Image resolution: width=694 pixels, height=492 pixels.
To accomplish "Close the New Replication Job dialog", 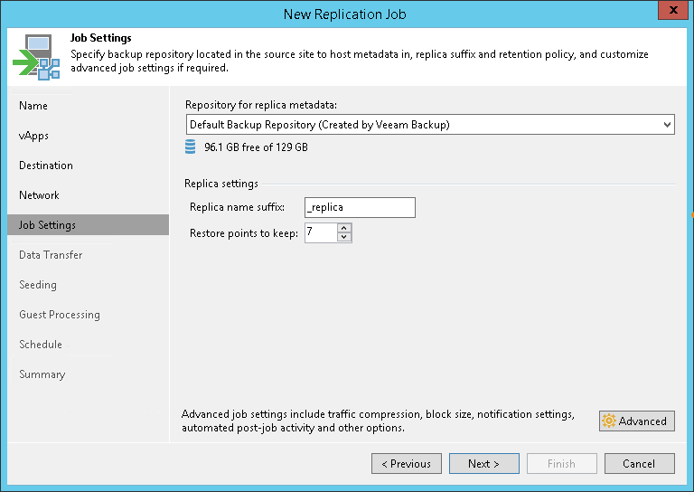I will [670, 13].
